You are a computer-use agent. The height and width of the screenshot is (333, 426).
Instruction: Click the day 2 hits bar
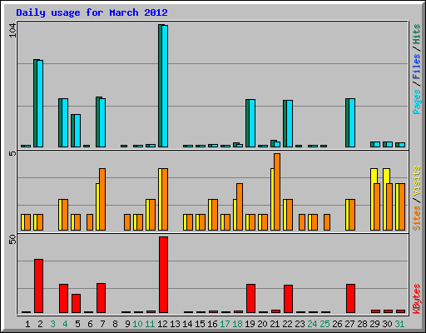[35, 103]
